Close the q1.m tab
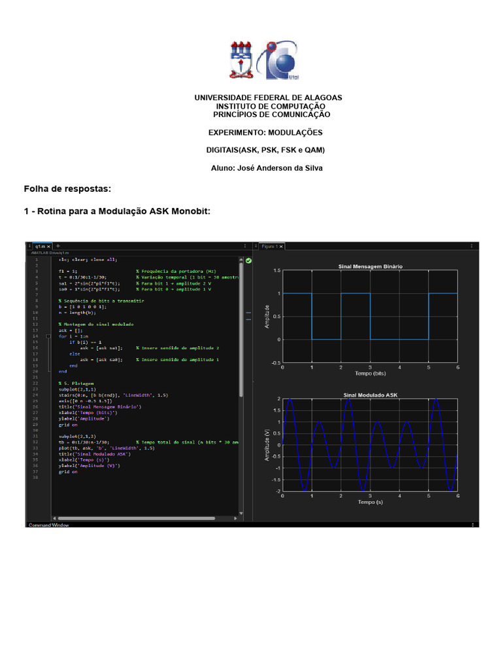The height and width of the screenshot is (670, 502). [x=48, y=247]
